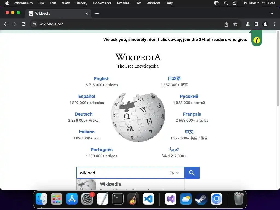The width and height of the screenshot is (280, 210).
Task: Open the 日本語 Wikipedia link
Action: (x=174, y=78)
